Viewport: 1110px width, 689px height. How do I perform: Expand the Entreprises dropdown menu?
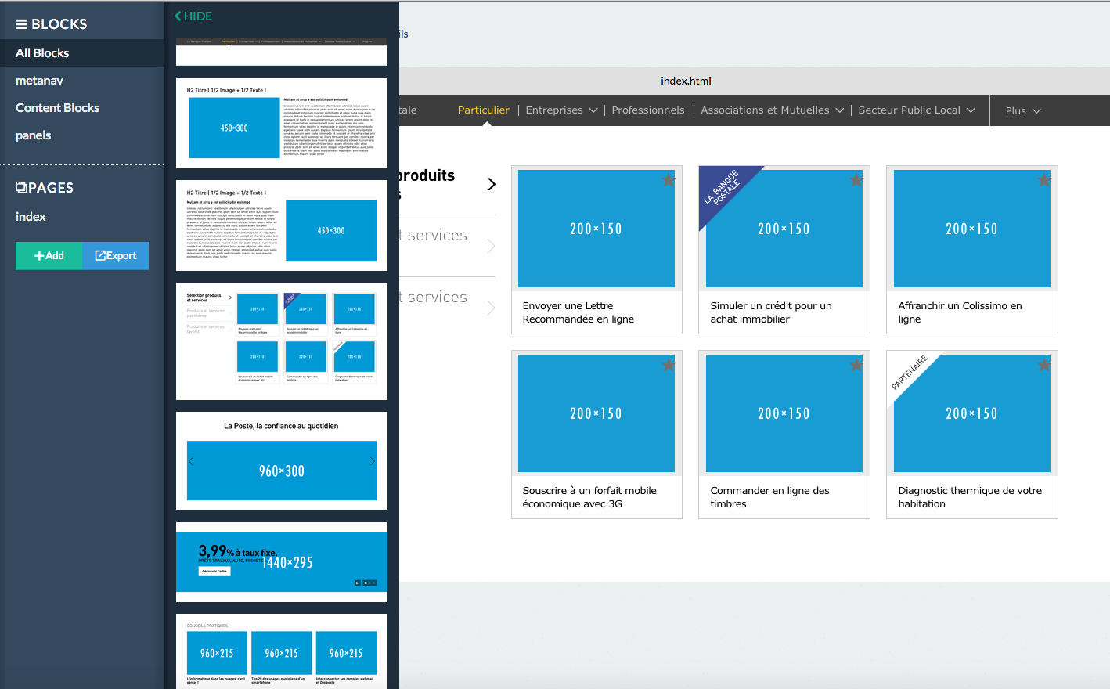point(560,110)
